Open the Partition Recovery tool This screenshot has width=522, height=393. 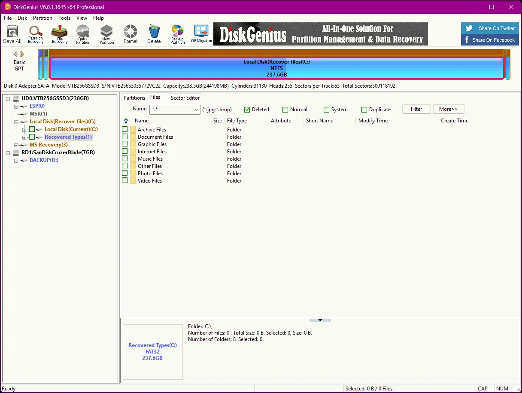36,34
